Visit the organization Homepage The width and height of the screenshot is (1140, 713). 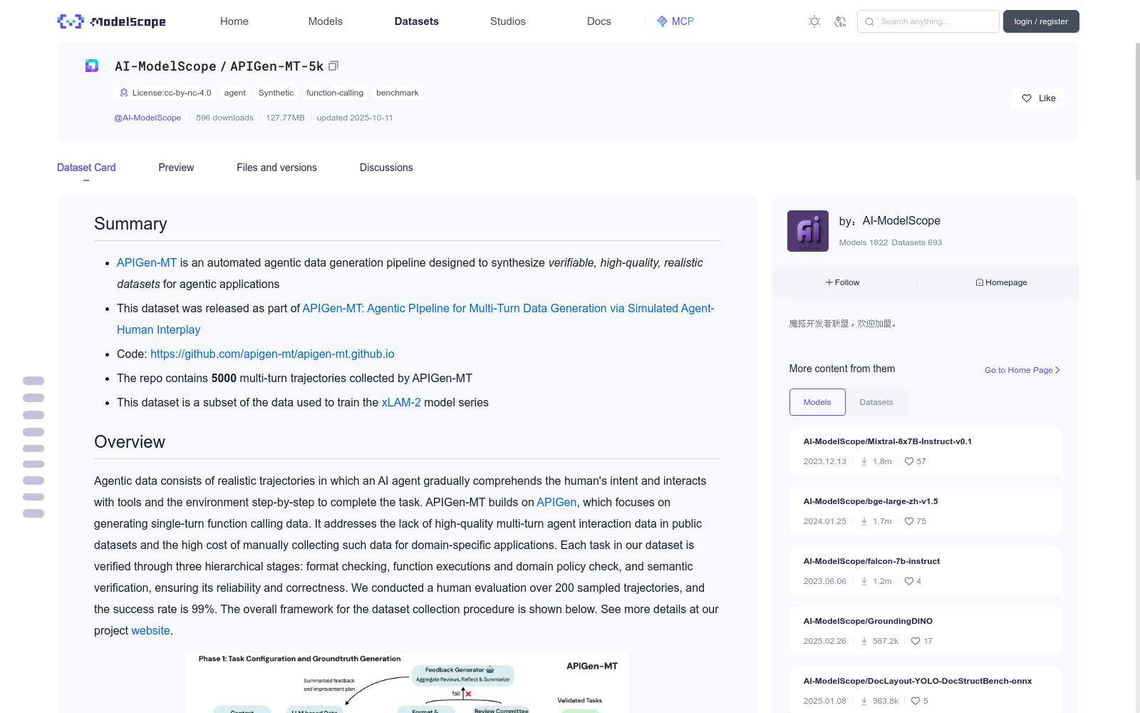pos(1001,282)
